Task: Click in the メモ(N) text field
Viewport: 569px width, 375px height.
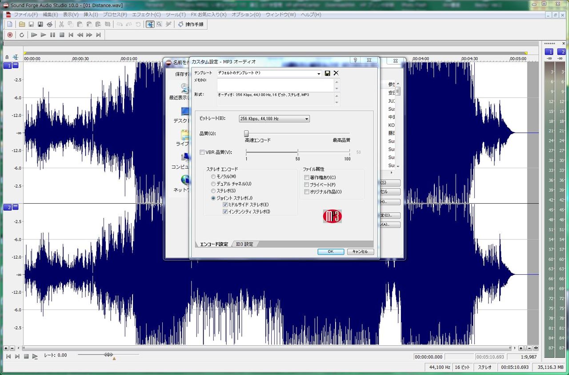Action: point(276,85)
